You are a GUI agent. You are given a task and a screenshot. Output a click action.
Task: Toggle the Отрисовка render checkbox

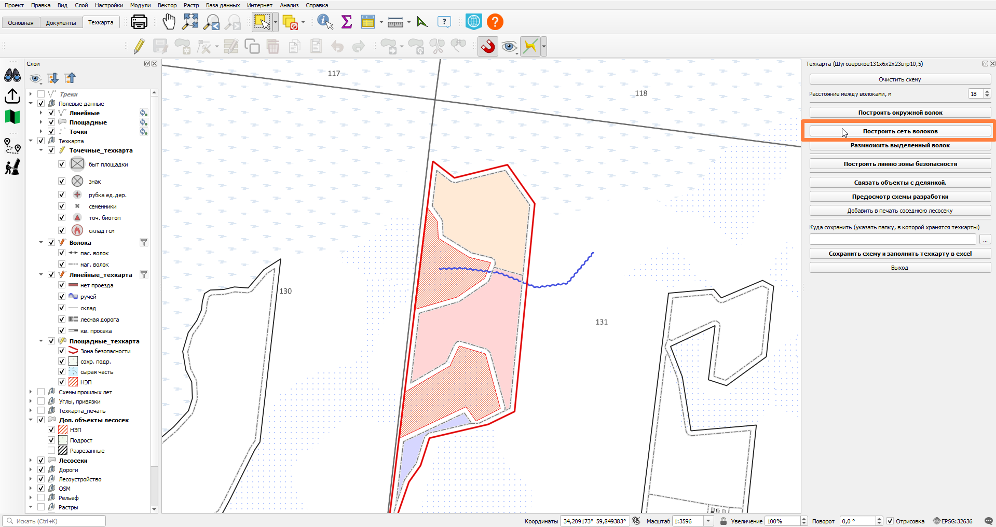tap(890, 521)
